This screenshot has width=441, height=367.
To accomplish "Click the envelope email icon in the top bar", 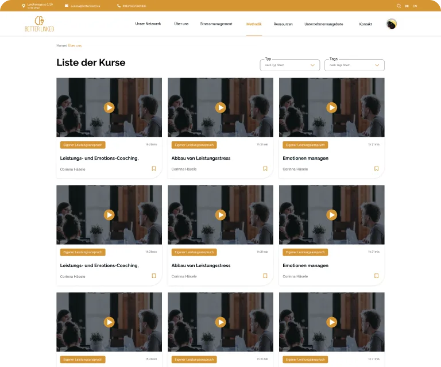I will tap(67, 6).
